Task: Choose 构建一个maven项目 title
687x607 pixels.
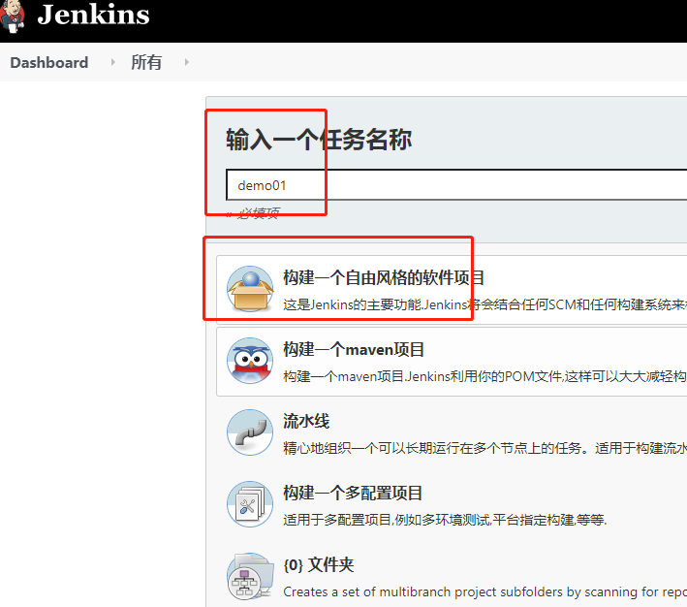Action: tap(354, 349)
